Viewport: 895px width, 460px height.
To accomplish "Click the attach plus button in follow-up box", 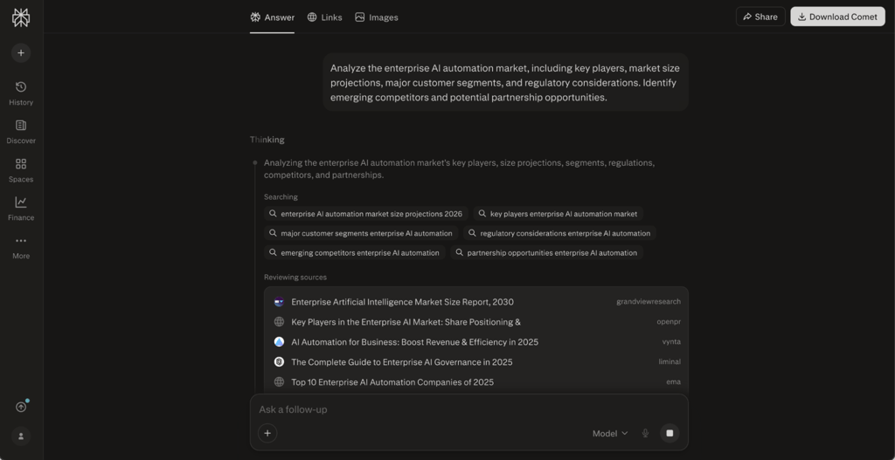I will (267, 433).
